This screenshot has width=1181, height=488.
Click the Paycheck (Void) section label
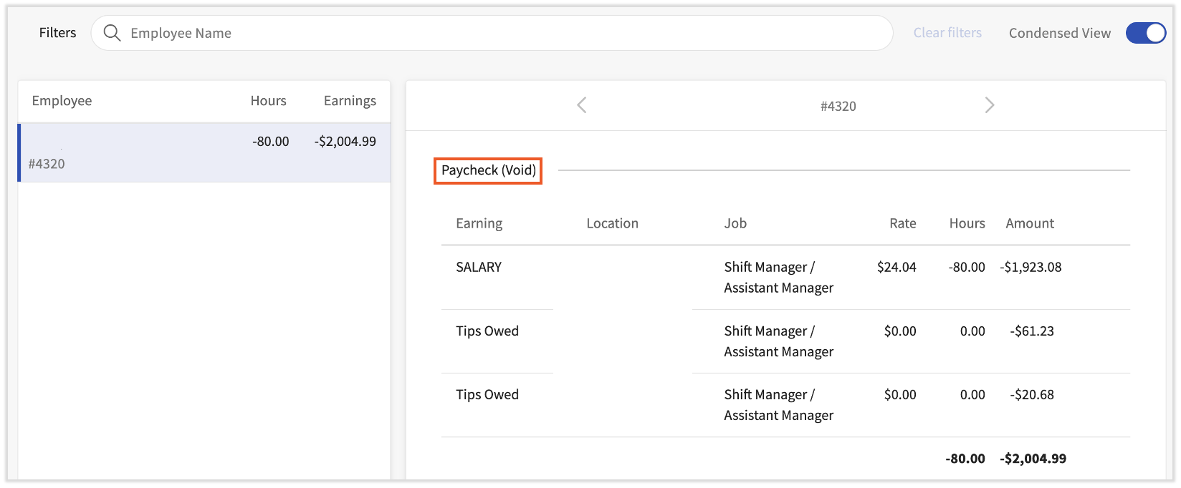[488, 170]
